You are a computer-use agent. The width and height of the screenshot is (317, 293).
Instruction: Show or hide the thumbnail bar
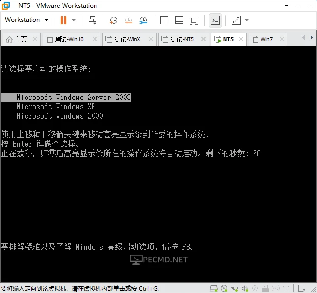pos(179,20)
